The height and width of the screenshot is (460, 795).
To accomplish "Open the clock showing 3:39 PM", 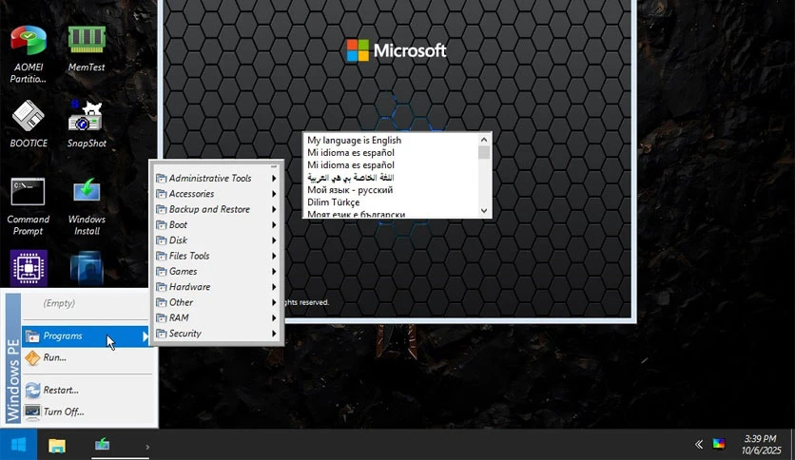I will click(x=761, y=444).
